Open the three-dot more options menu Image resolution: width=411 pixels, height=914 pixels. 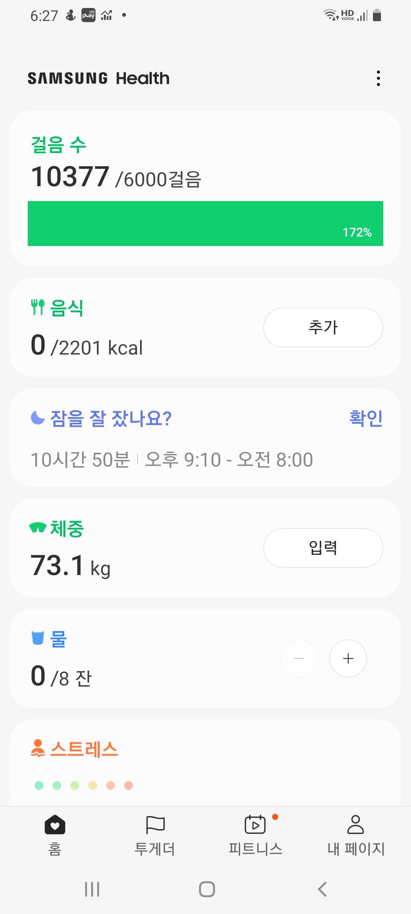pos(378,78)
